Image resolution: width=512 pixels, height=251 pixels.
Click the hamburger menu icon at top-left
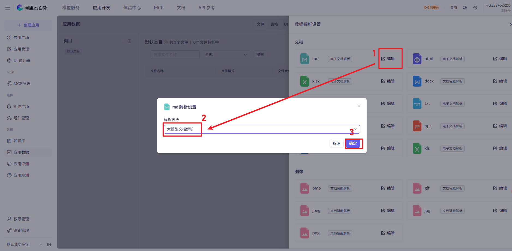click(8, 8)
